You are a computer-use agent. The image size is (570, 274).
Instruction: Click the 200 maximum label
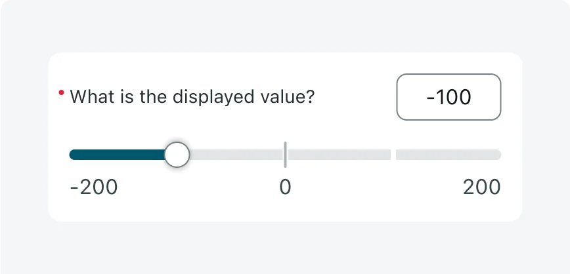pyautogui.click(x=481, y=187)
